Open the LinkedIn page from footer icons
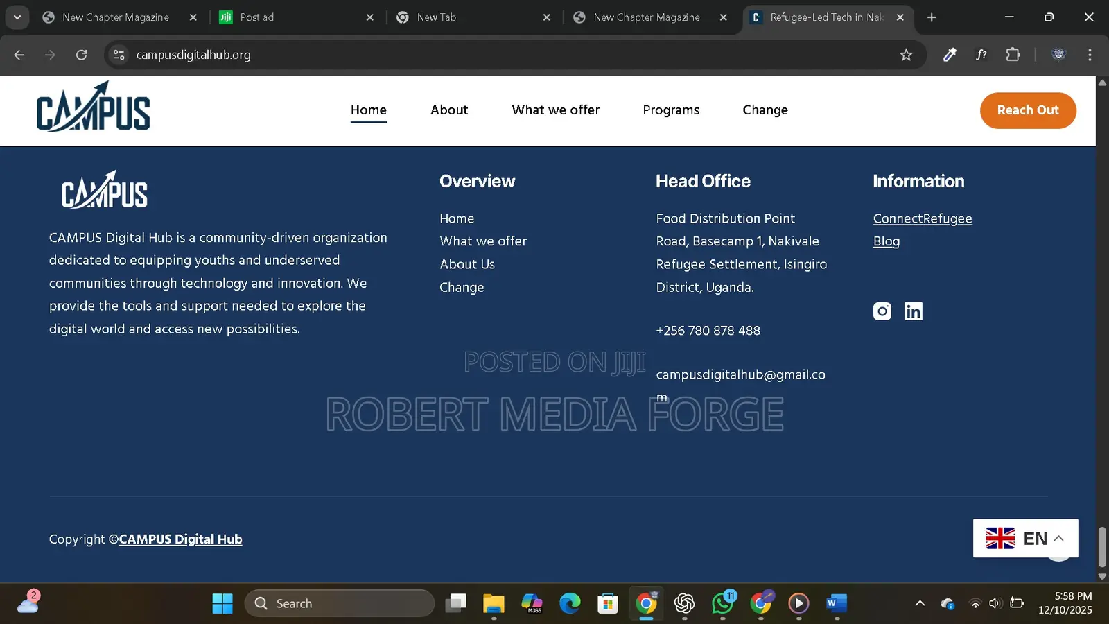Image resolution: width=1109 pixels, height=624 pixels. (913, 311)
